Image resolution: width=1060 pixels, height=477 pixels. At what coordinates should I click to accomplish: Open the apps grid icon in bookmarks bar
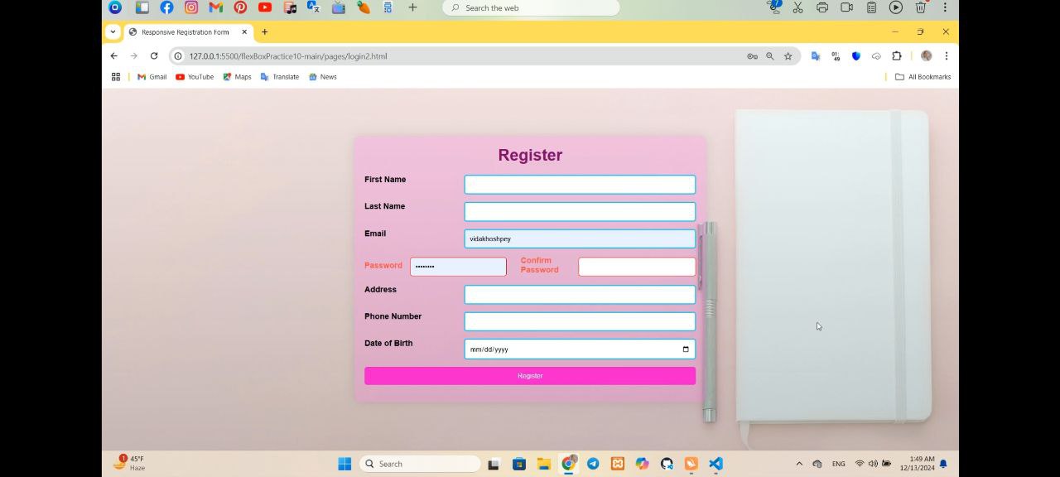pos(116,77)
